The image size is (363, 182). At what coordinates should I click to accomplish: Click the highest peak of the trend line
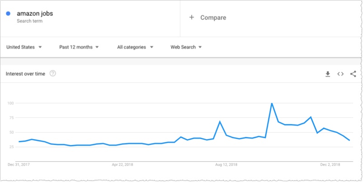pos(272,103)
